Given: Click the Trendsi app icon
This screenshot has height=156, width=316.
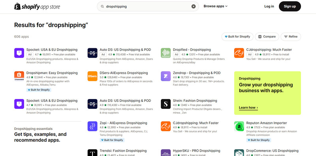Looking at the screenshot, I should (x=92, y=153).
